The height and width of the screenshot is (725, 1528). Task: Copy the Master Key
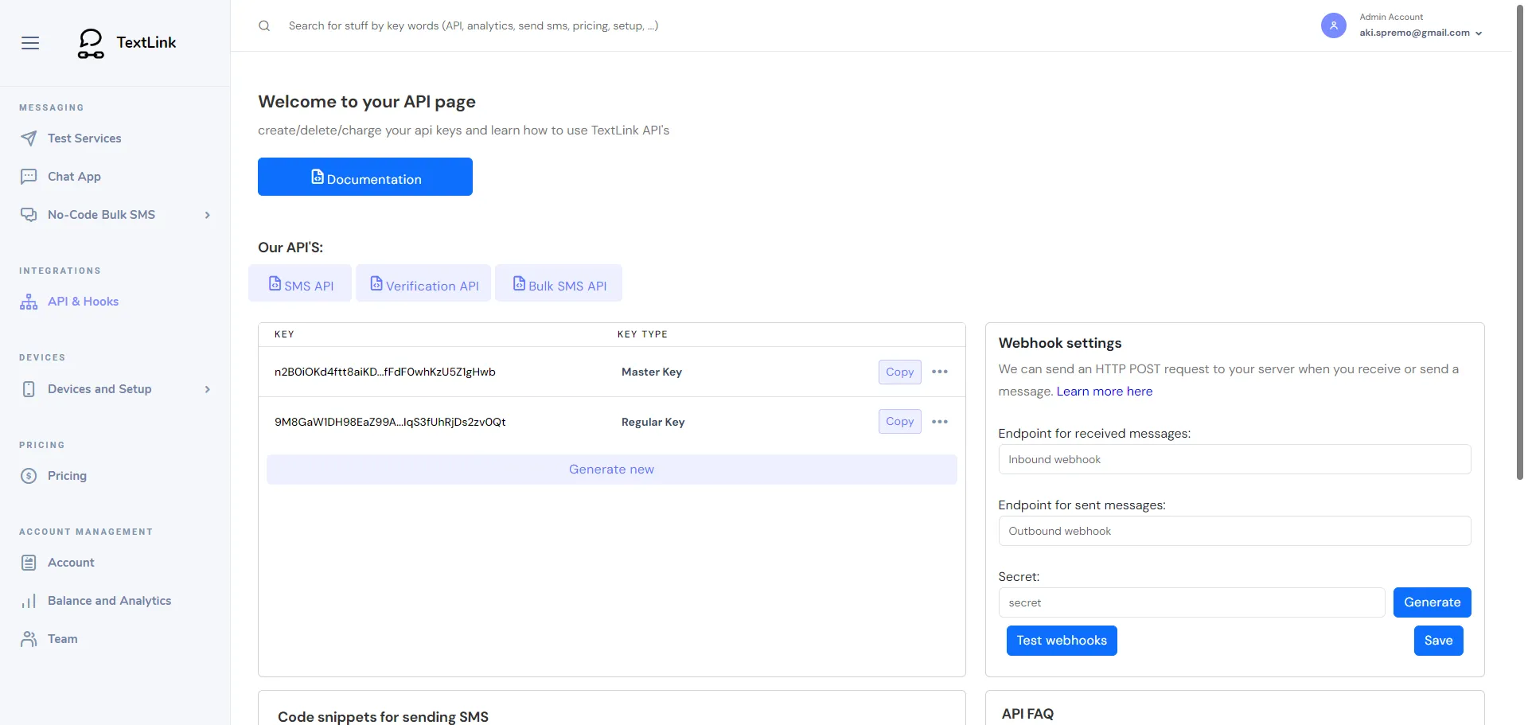899,372
